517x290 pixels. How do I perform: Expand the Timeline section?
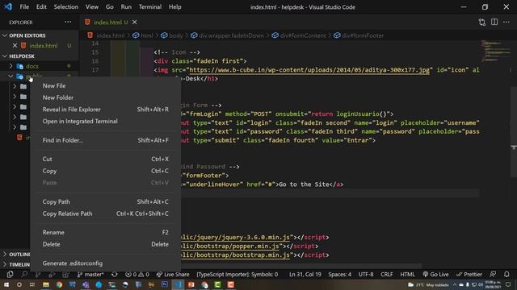[5, 264]
